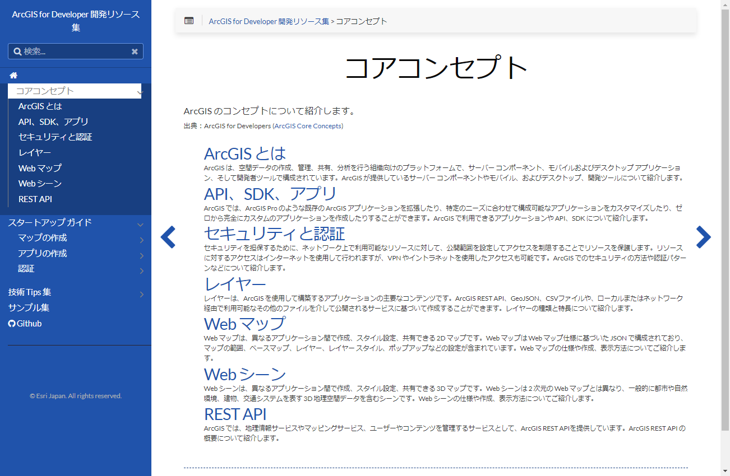Open the Web シーン heading link
Screen dimensions: 730x476
tap(245, 374)
